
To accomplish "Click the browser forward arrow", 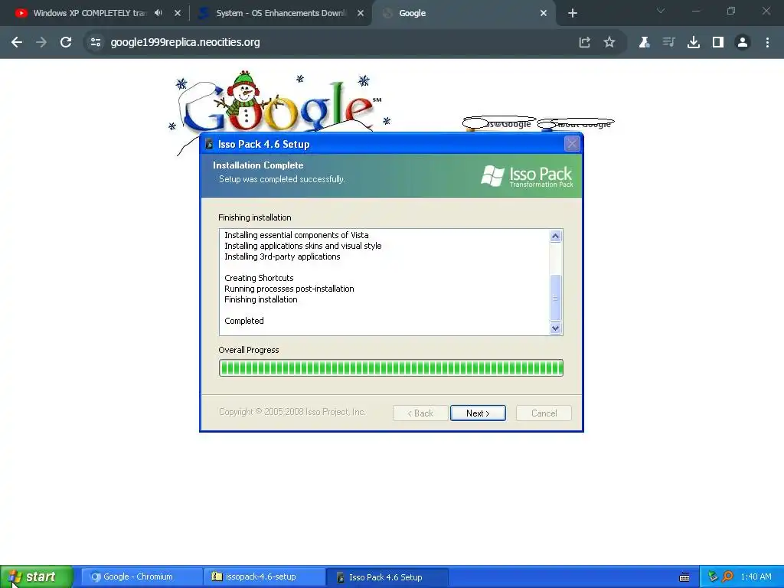I will [41, 43].
